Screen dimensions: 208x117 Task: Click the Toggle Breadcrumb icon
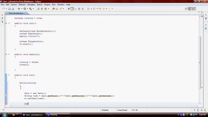click(x=69, y=9)
